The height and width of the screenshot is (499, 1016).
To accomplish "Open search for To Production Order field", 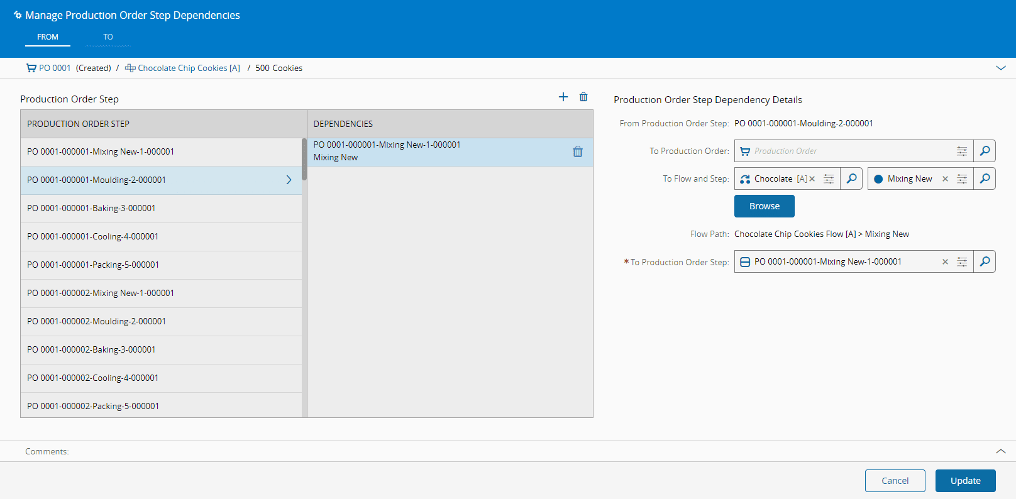I will [x=985, y=151].
